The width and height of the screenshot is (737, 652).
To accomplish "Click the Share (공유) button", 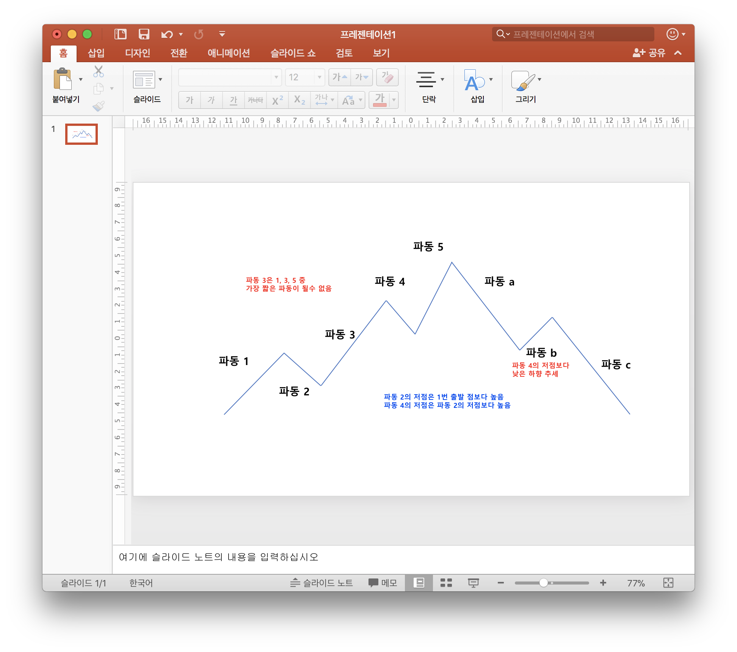I will (x=649, y=53).
